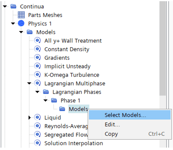The width and height of the screenshot is (173, 150).
Task: Click the Lagrangian Multiphase model icon
Action: point(37,83)
